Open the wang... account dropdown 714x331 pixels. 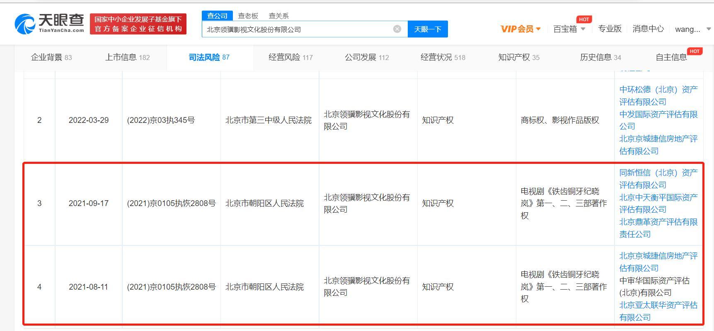[x=693, y=29]
